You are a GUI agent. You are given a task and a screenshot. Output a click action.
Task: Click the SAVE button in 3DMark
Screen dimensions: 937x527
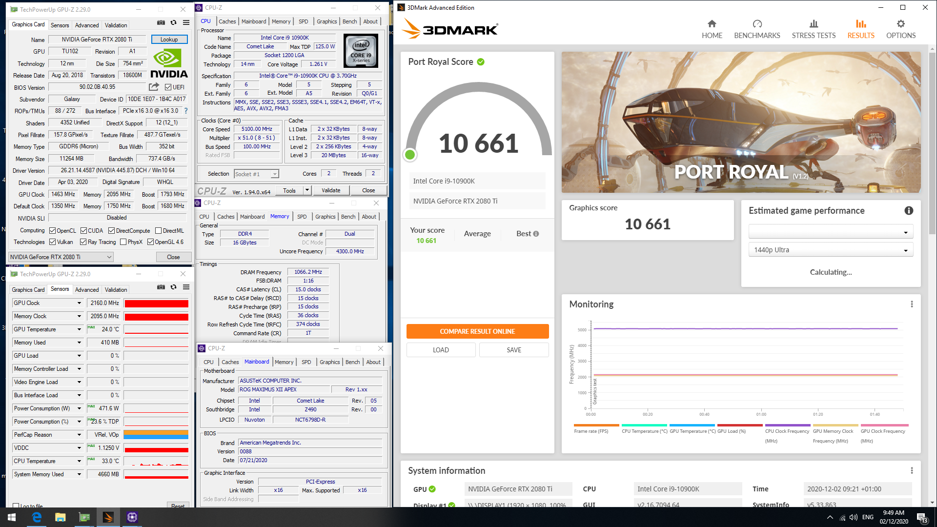tap(514, 350)
